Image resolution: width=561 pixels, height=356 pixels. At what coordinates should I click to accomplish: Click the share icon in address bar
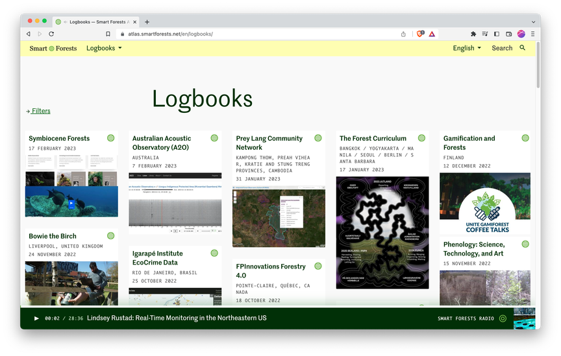(x=403, y=34)
